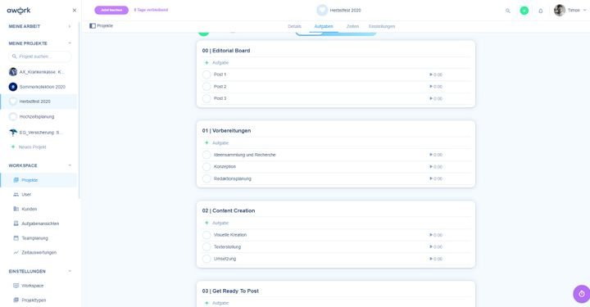Screen dimensions: 590x307
Task: Mark Post 1 as done
Action: click(206, 74)
